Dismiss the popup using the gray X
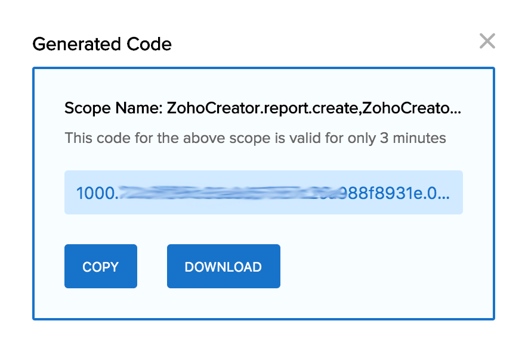525x355 pixels. click(487, 41)
